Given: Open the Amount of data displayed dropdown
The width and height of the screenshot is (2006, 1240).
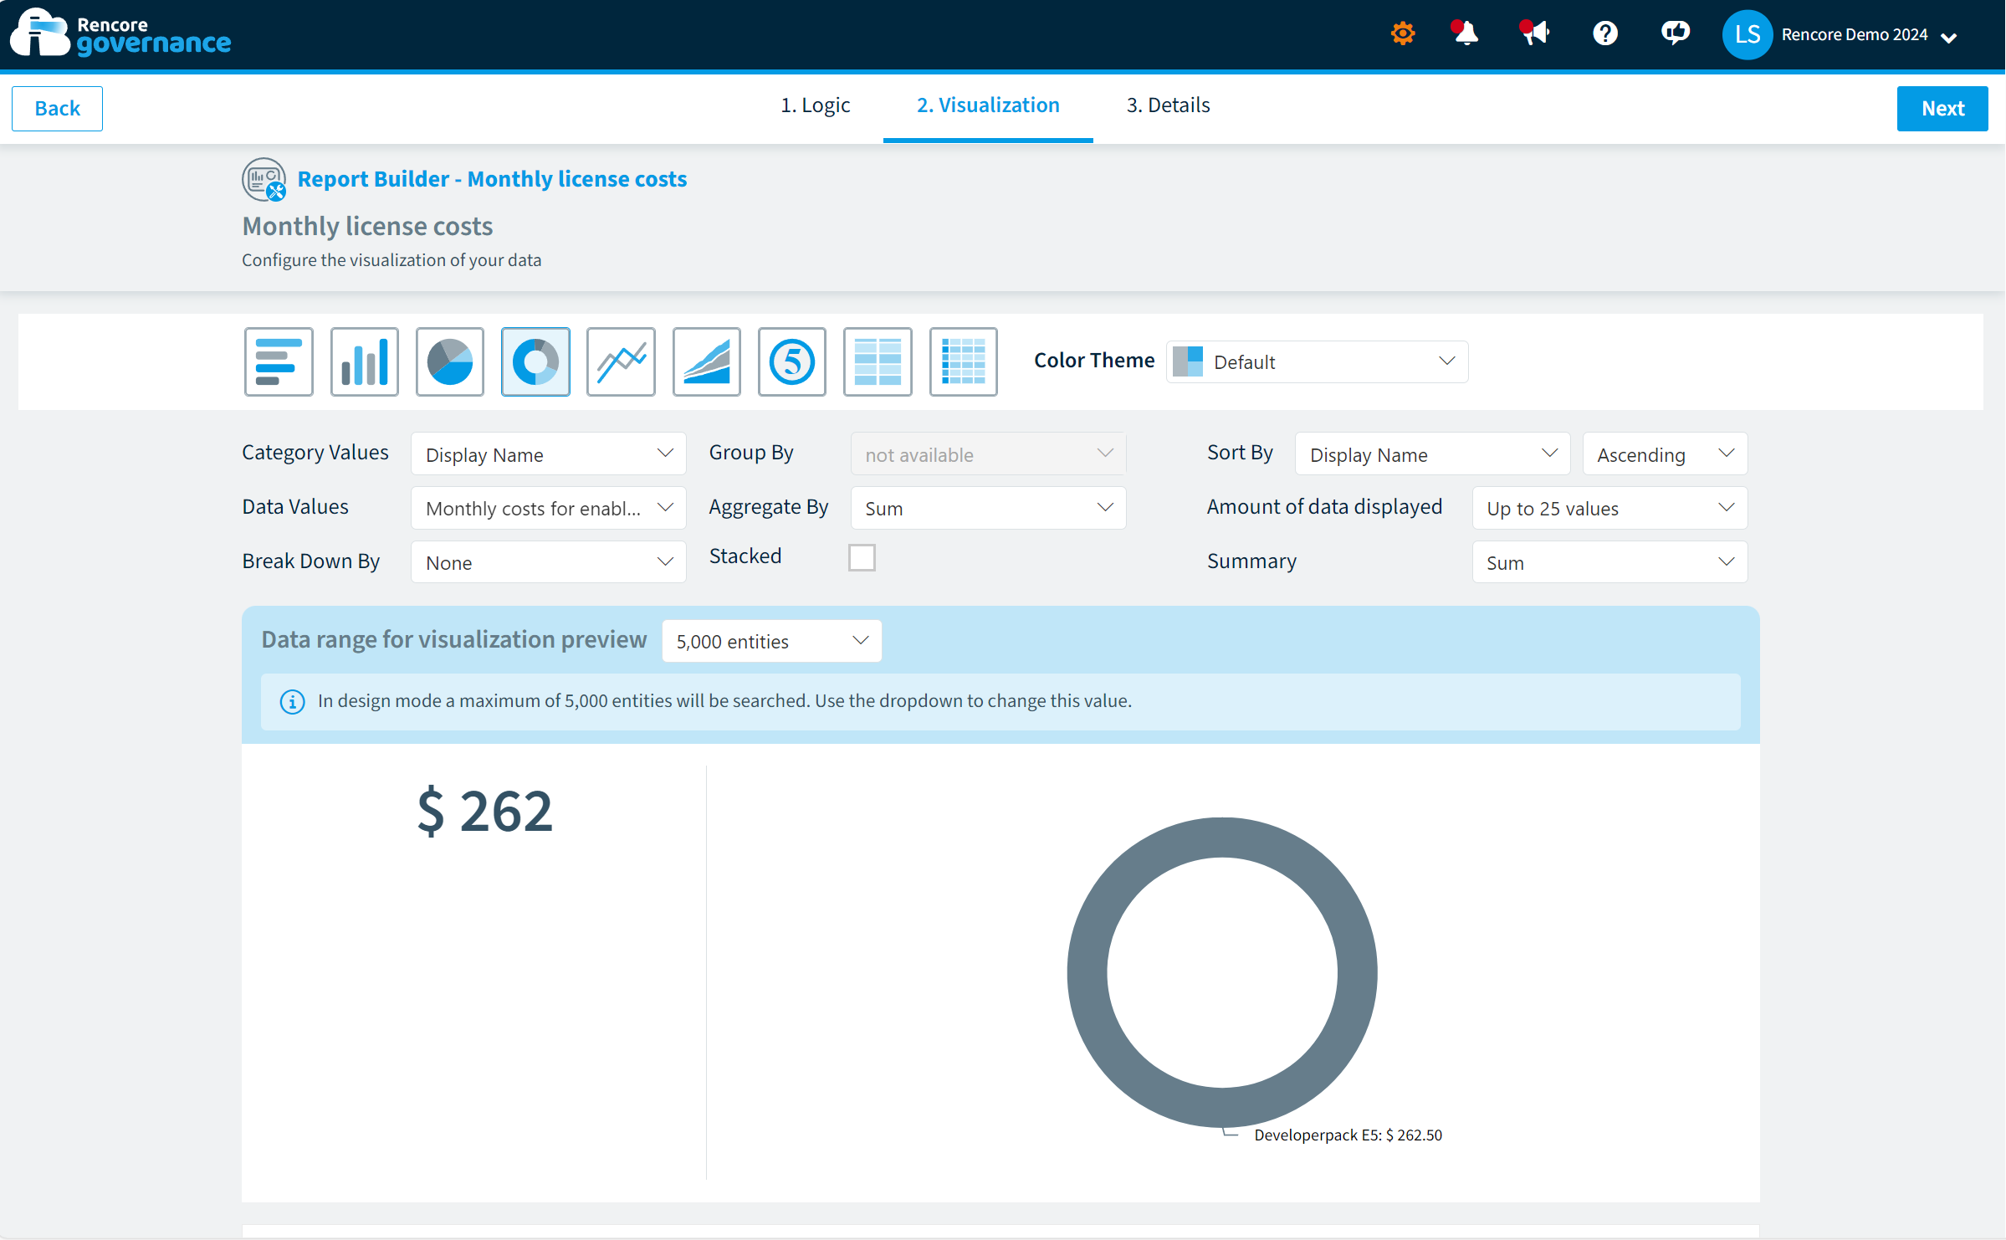Looking at the screenshot, I should click(x=1609, y=508).
